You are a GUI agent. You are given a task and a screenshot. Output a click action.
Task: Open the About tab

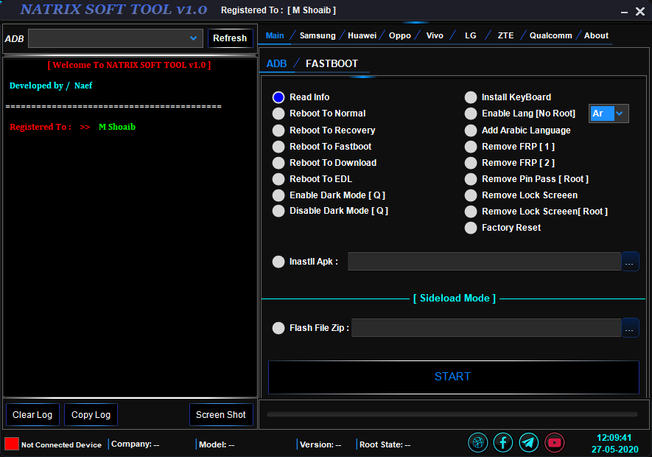[596, 35]
